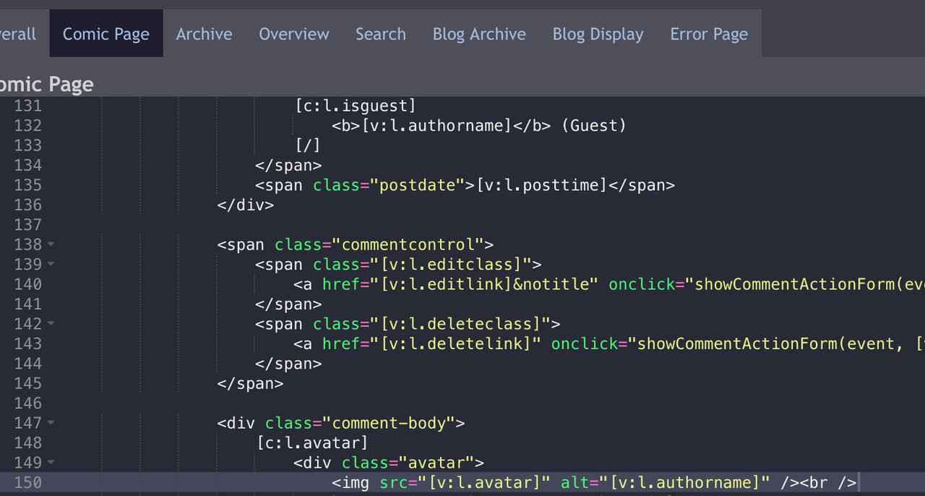Collapse code fold at line 149
Viewport: 925px width, 496px height.
tap(51, 463)
